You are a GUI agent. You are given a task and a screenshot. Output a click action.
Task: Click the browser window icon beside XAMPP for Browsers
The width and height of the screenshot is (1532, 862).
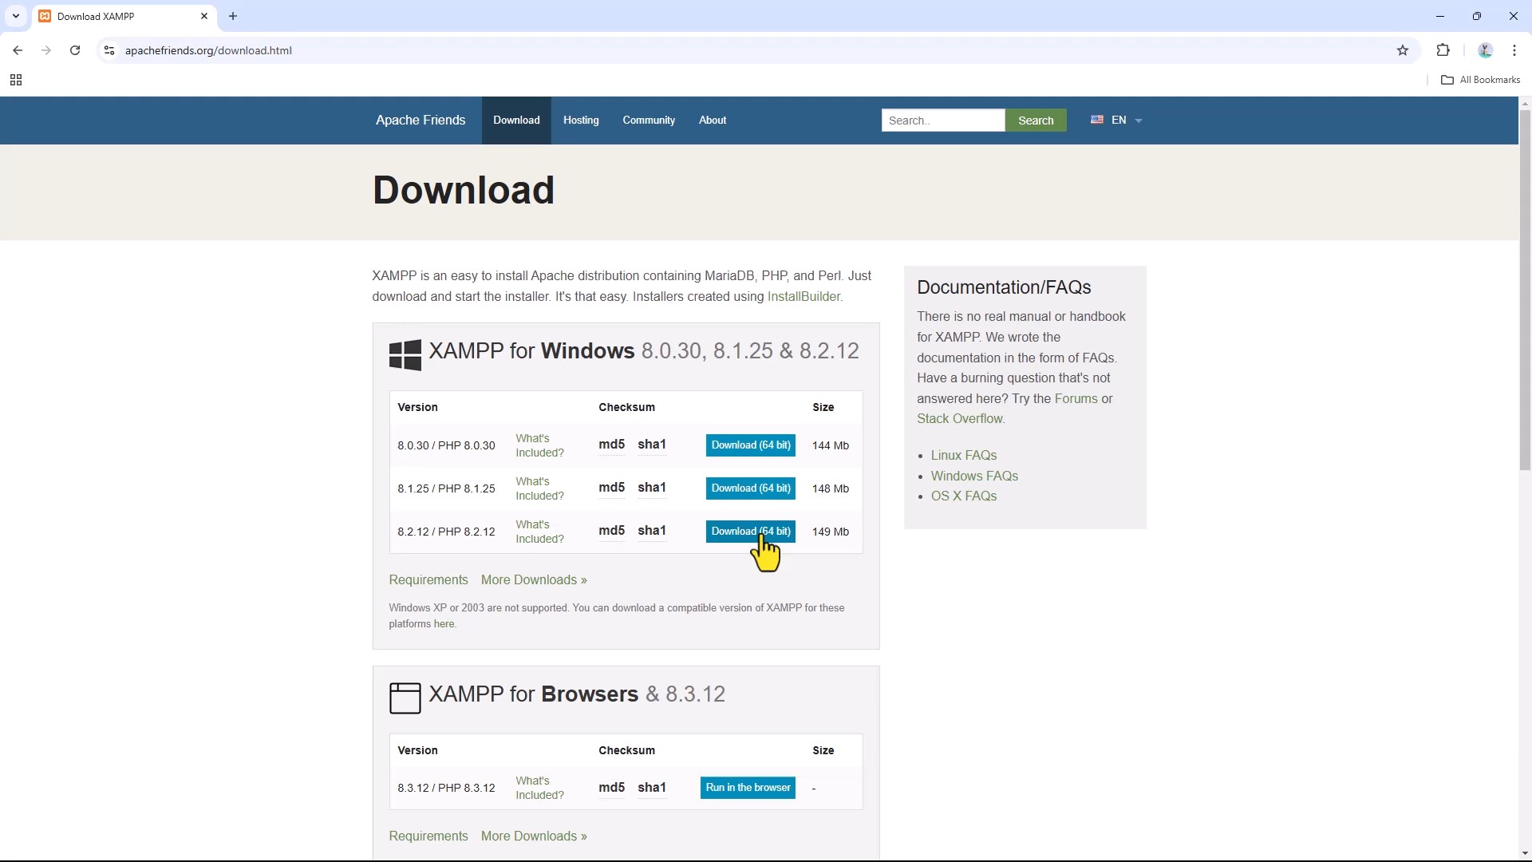click(x=405, y=698)
